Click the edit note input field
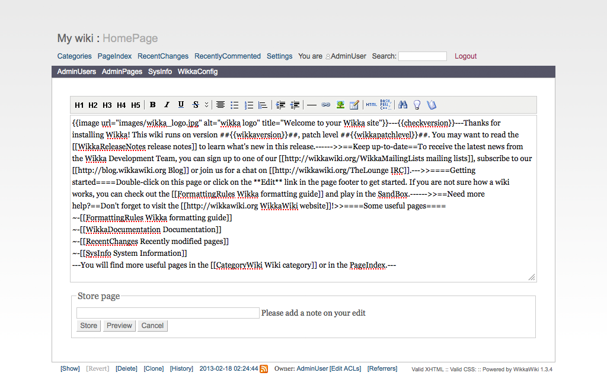This screenshot has height=379, width=607. click(168, 313)
